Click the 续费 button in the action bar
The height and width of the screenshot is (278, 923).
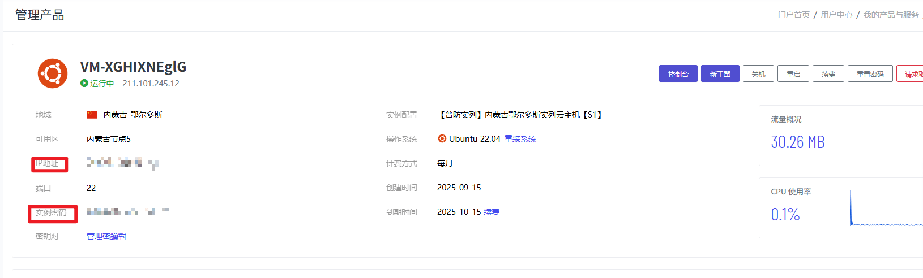click(x=828, y=74)
